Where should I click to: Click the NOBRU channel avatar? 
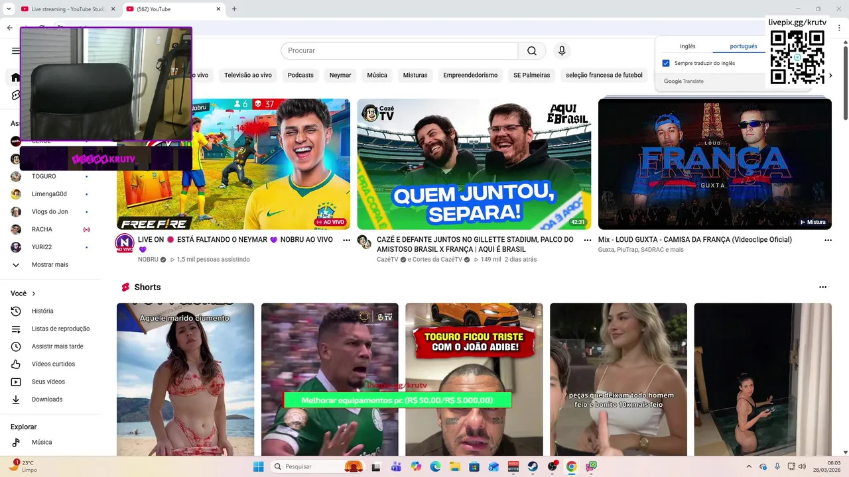tap(125, 243)
